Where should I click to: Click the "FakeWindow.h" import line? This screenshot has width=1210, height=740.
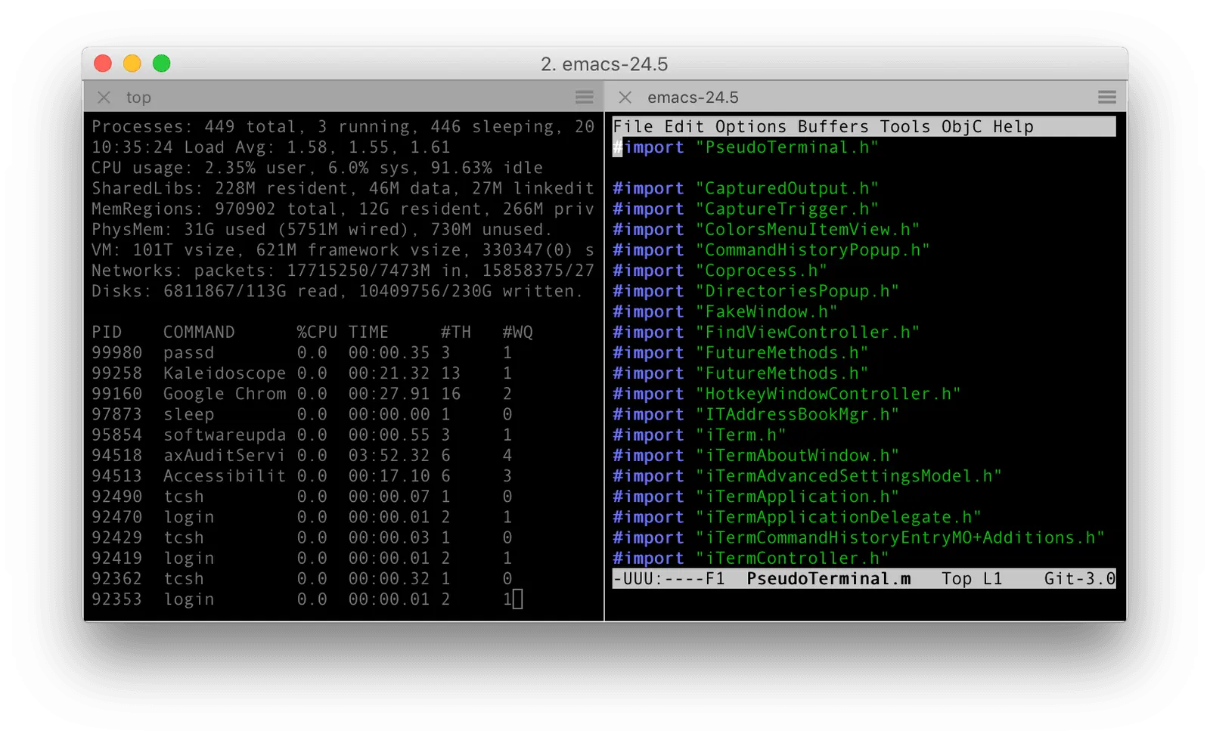[725, 311]
